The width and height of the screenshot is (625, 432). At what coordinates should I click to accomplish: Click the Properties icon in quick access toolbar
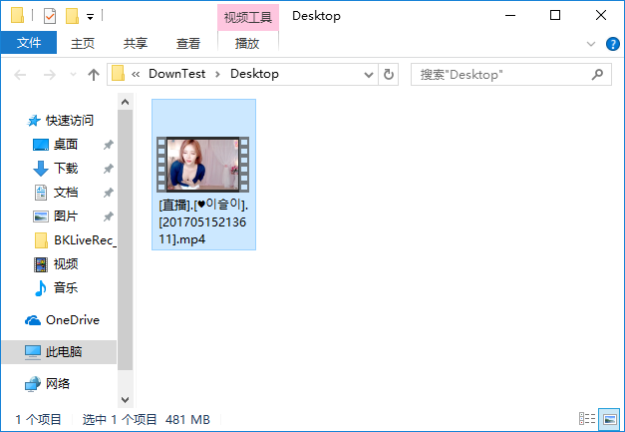pyautogui.click(x=50, y=16)
